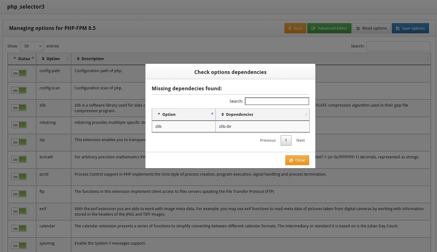Sort main table by Description column

(x=251, y=59)
